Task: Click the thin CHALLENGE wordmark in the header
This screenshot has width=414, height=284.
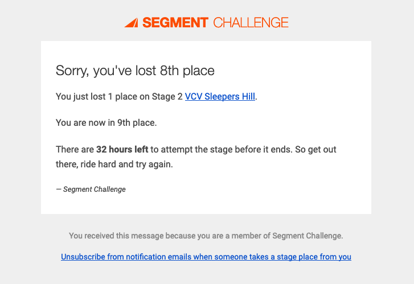Action: (251, 22)
